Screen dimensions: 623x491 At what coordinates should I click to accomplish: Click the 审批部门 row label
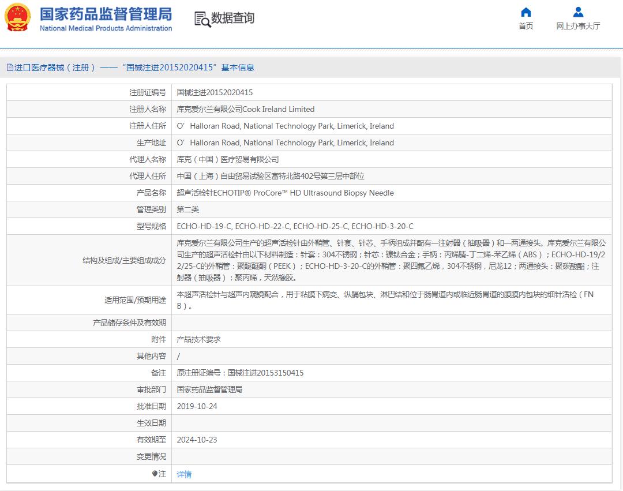point(151,389)
